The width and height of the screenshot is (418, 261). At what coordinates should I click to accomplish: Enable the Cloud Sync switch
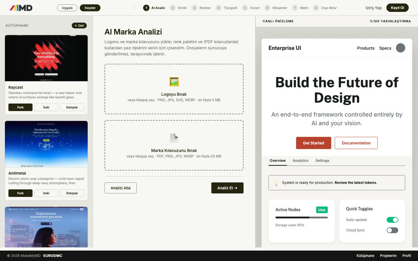[392, 230]
